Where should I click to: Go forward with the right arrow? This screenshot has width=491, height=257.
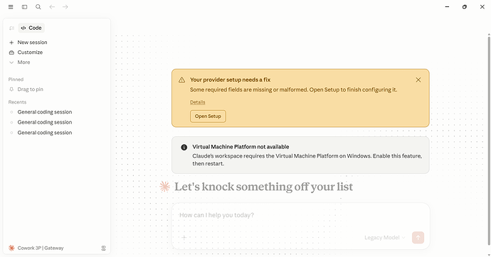point(65,7)
